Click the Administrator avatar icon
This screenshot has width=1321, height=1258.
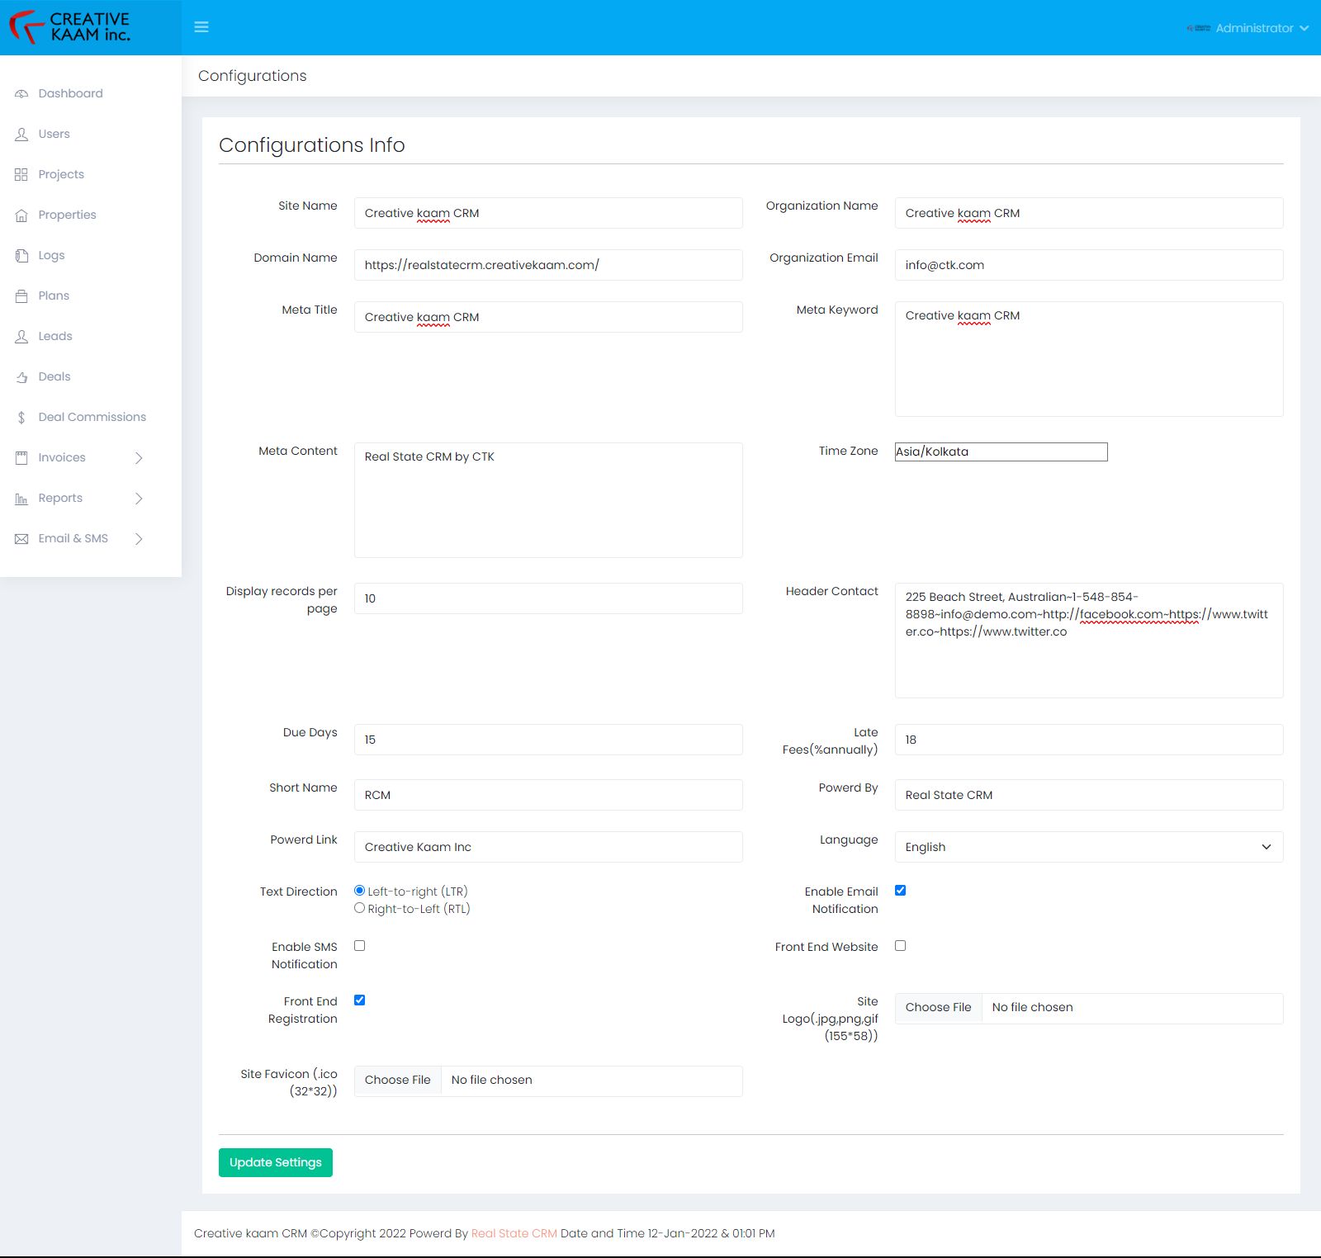[1199, 28]
